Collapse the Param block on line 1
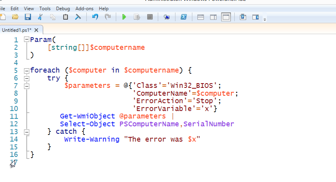This screenshot has height=182, width=336. coord(26,40)
